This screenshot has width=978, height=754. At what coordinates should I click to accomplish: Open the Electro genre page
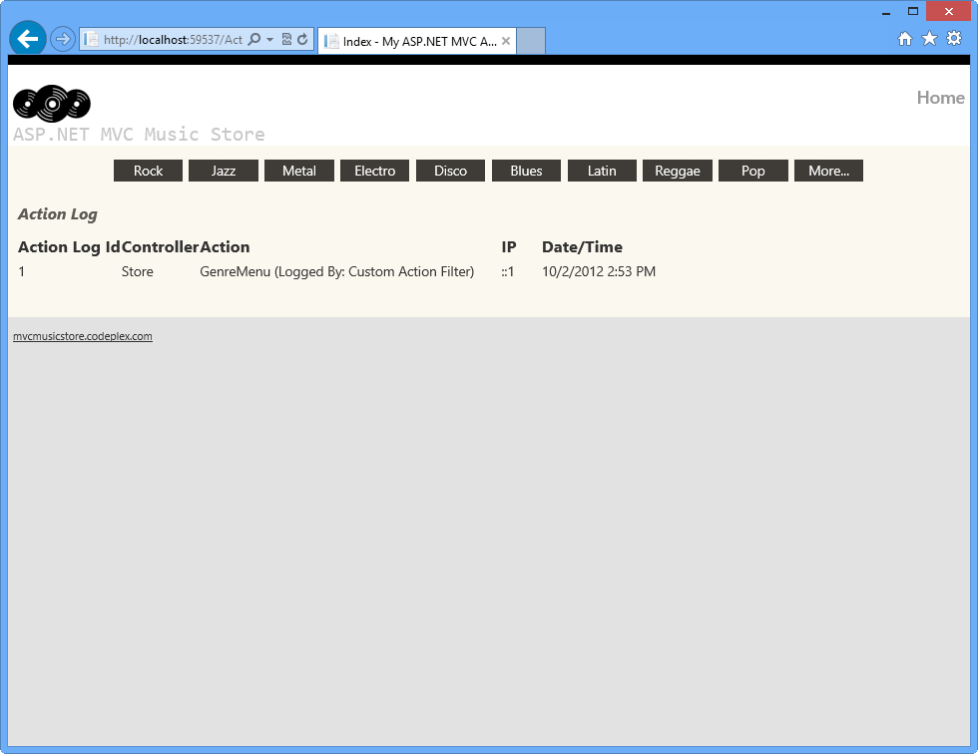click(374, 171)
